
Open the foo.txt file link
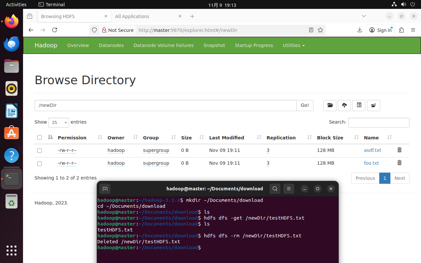371,163
